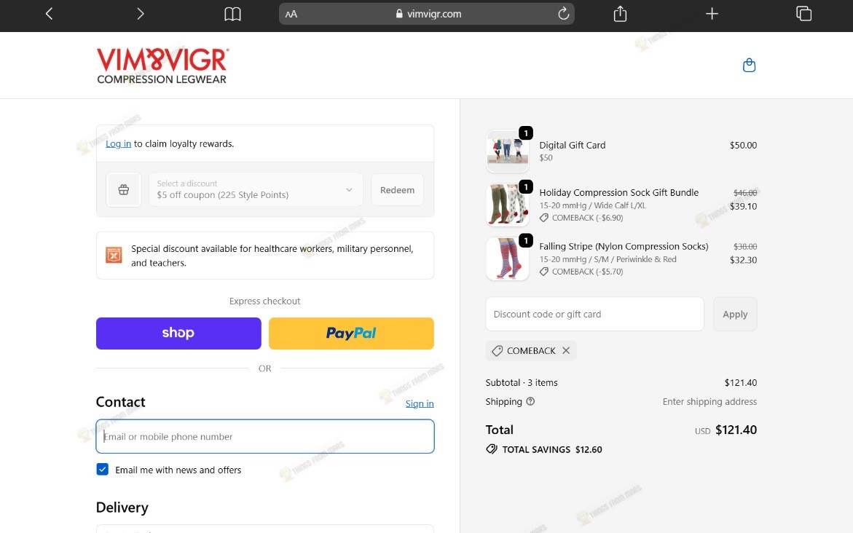853x533 pixels.
Task: Click the Discount code or gift card field
Action: pyautogui.click(x=594, y=314)
